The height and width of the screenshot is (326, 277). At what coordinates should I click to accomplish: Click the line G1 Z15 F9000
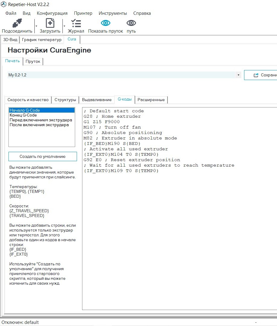pos(102,122)
